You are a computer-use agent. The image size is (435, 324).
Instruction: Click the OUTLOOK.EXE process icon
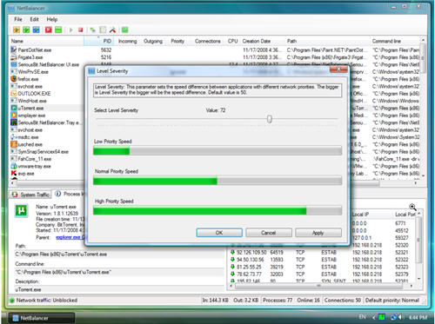point(14,93)
